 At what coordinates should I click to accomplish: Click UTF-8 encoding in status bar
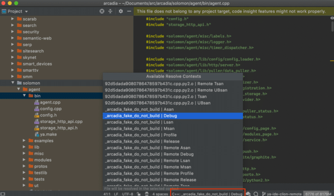(127, 194)
